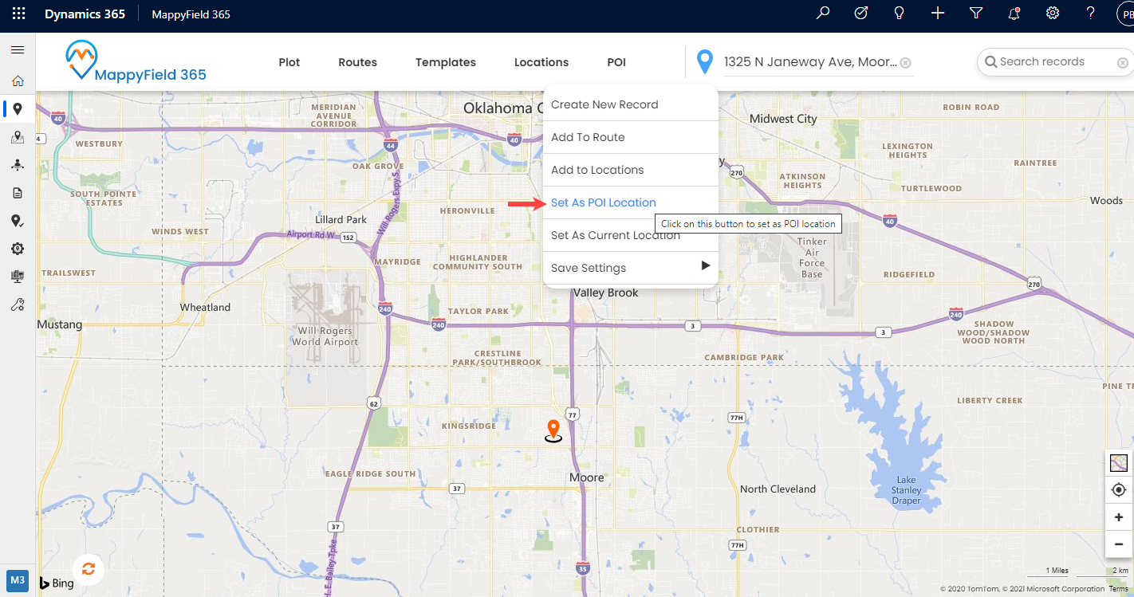
Task: Open the notifications bell
Action: coord(1014,14)
